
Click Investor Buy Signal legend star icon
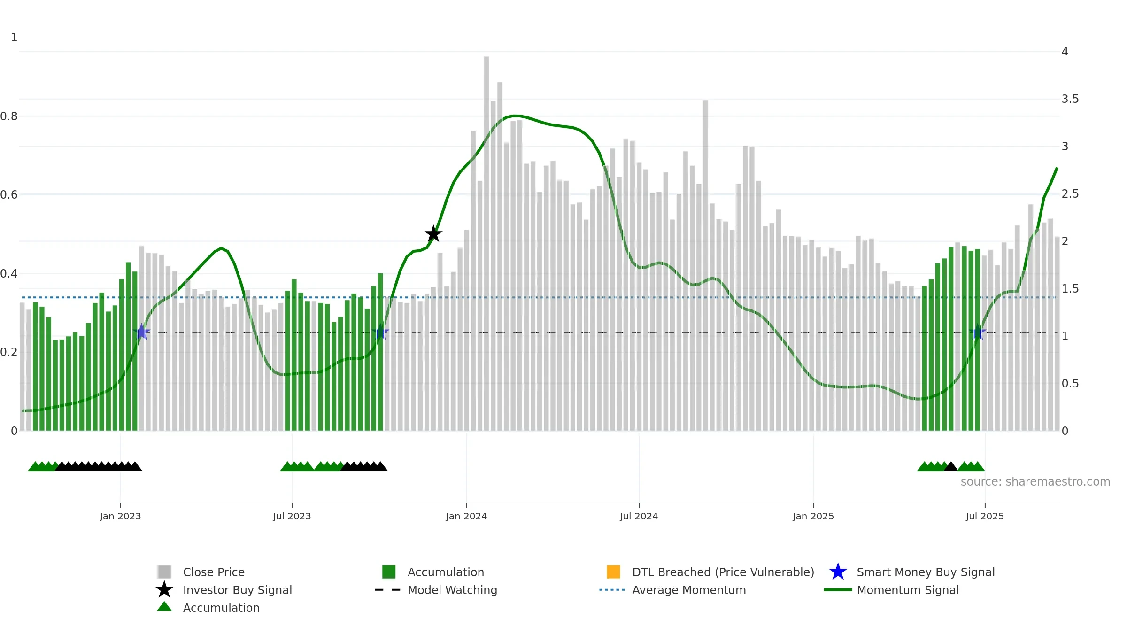tap(164, 589)
